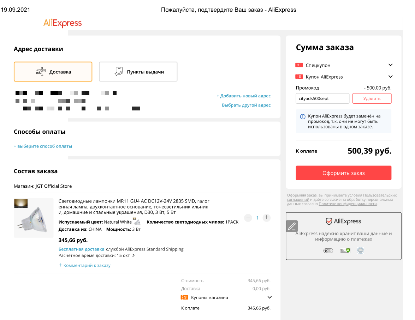Expand the Купоны магазина section

(x=269, y=297)
